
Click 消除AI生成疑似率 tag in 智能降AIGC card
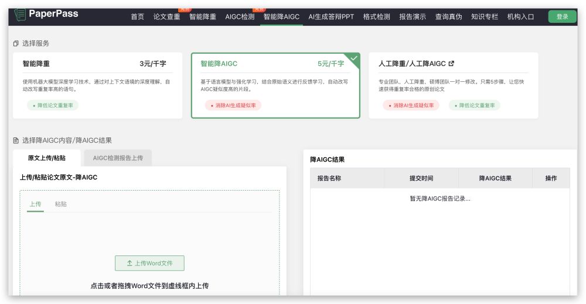tap(233, 106)
